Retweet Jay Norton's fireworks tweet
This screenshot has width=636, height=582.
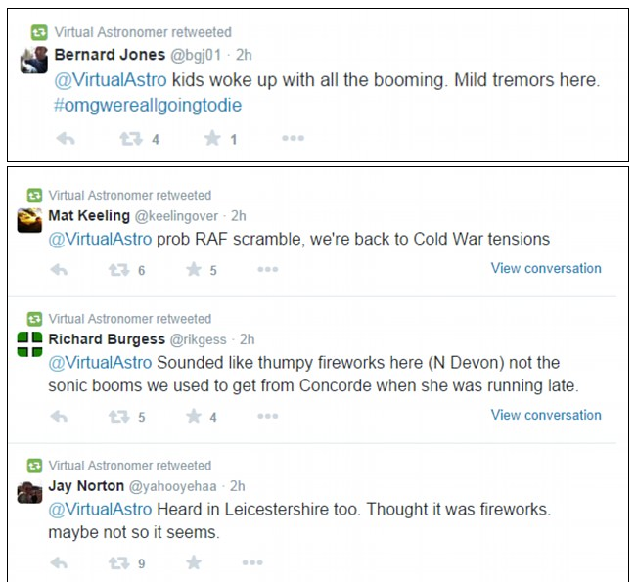pos(118,563)
